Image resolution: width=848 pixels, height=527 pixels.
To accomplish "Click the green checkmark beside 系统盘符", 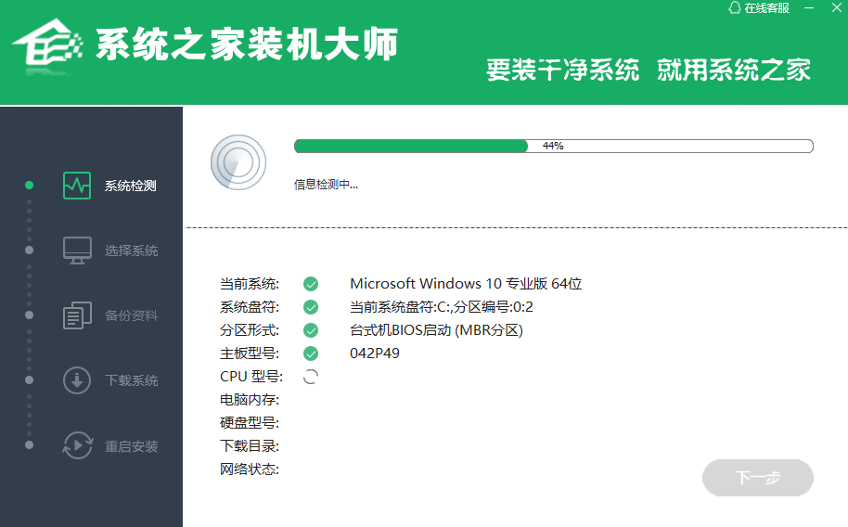I will click(x=311, y=307).
